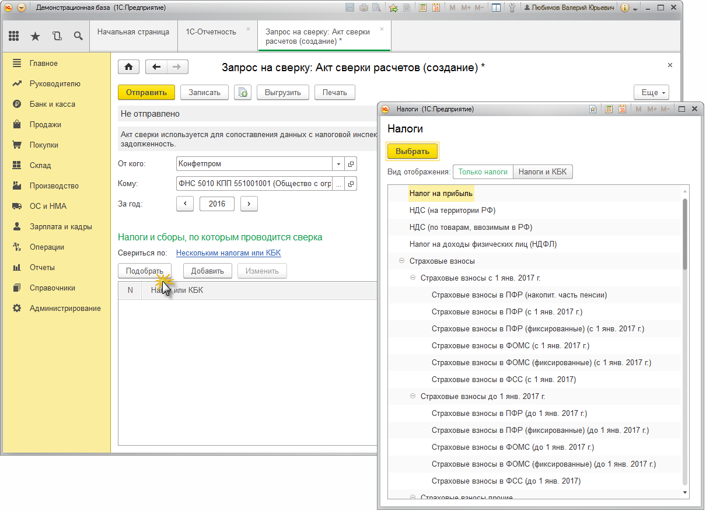
Task: Open the info help icon
Action: (625, 8)
